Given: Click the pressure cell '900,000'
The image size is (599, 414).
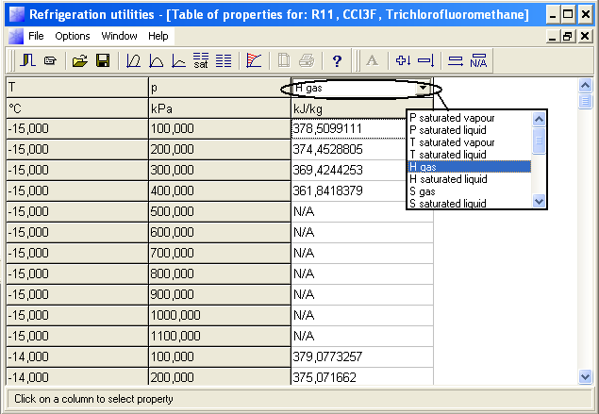Looking at the screenshot, I should point(220,294).
